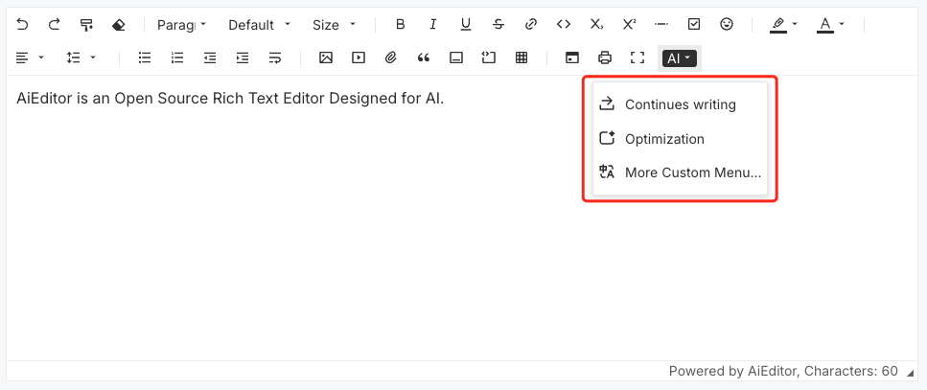927x390 pixels.
Task: Select the format painter icon
Action: (86, 24)
